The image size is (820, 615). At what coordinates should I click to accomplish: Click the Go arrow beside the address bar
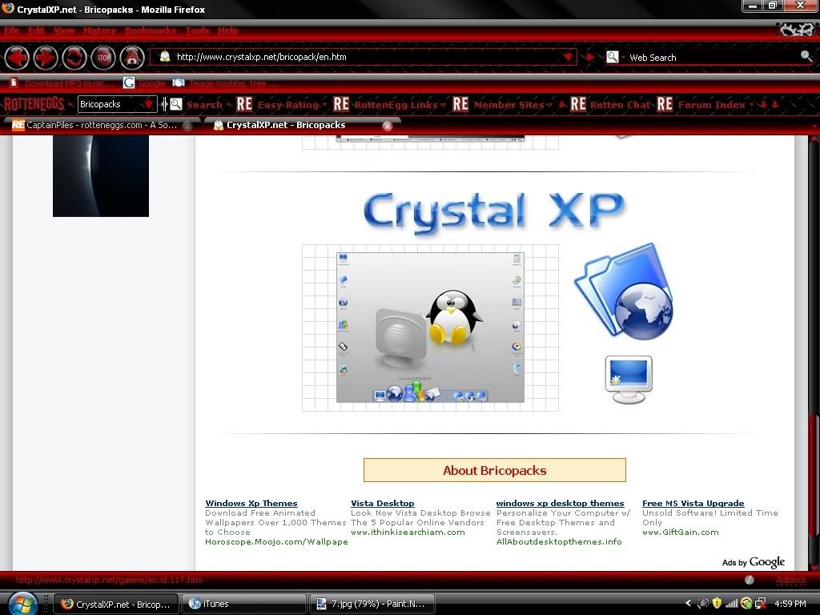point(590,57)
